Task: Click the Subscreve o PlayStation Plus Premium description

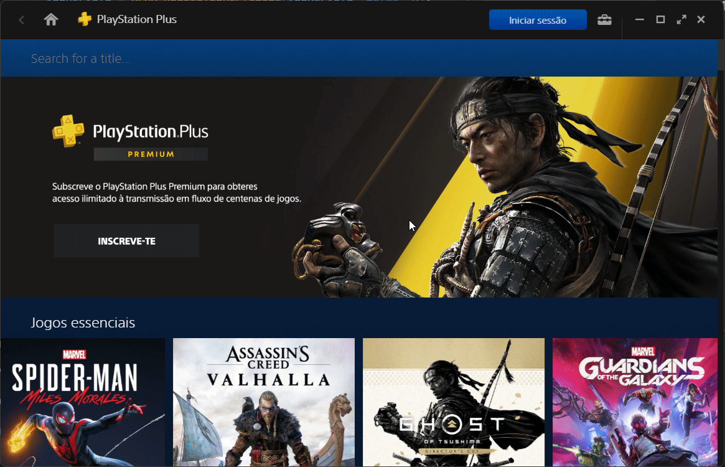Action: [177, 192]
